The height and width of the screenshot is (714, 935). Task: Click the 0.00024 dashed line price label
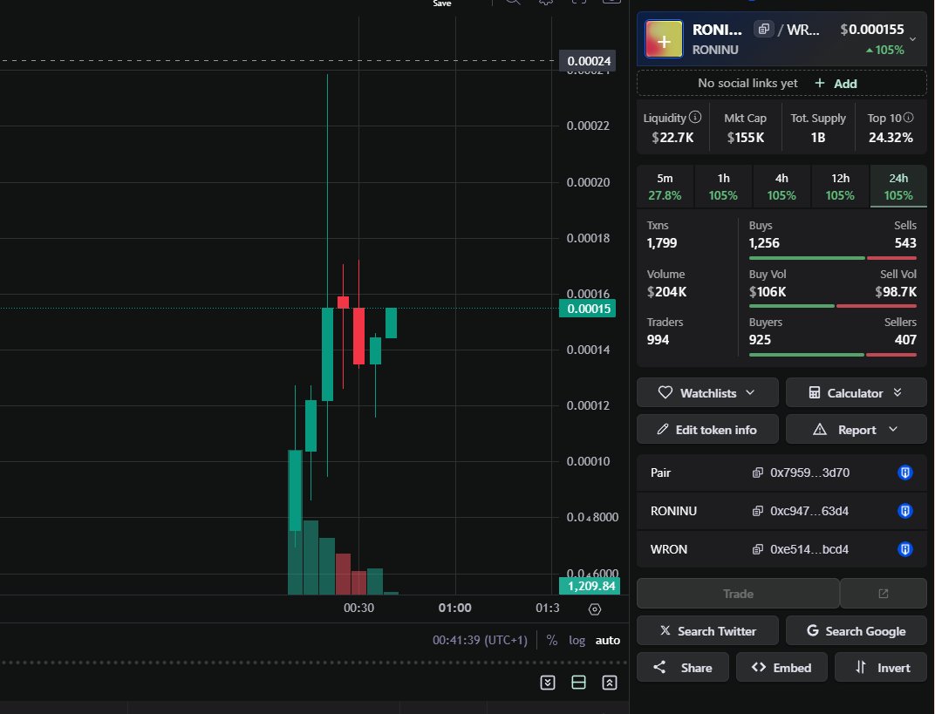[589, 61]
